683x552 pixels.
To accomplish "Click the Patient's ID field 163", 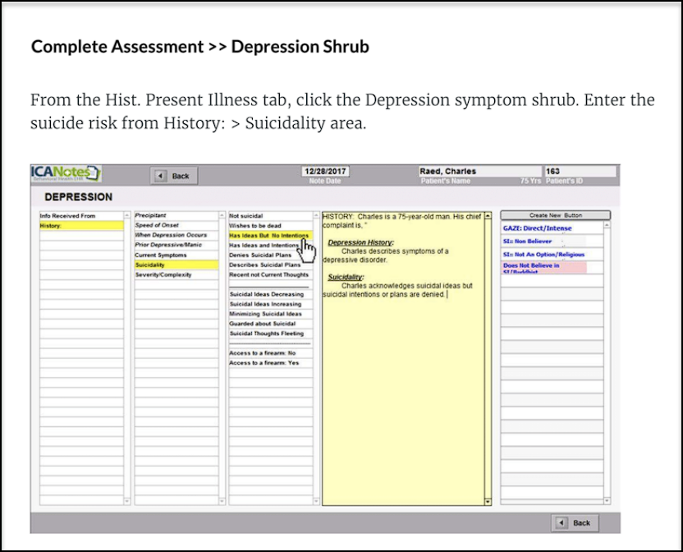I will click(580, 172).
